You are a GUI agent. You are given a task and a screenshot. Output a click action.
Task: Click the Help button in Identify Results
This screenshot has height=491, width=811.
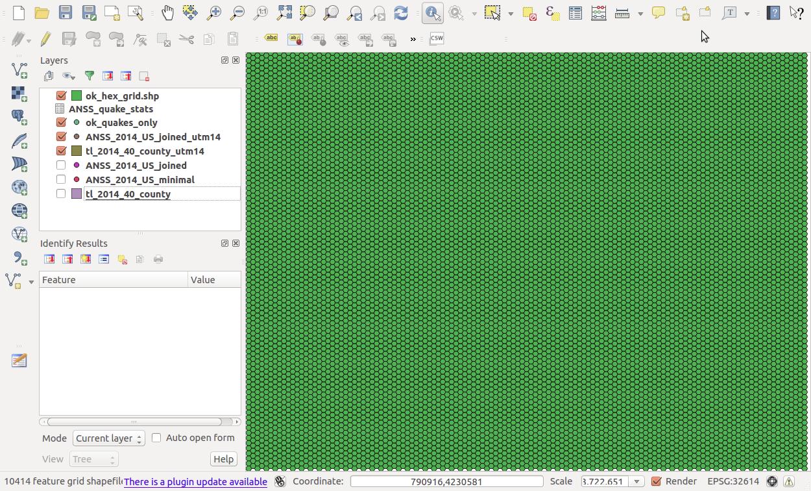tap(223, 459)
